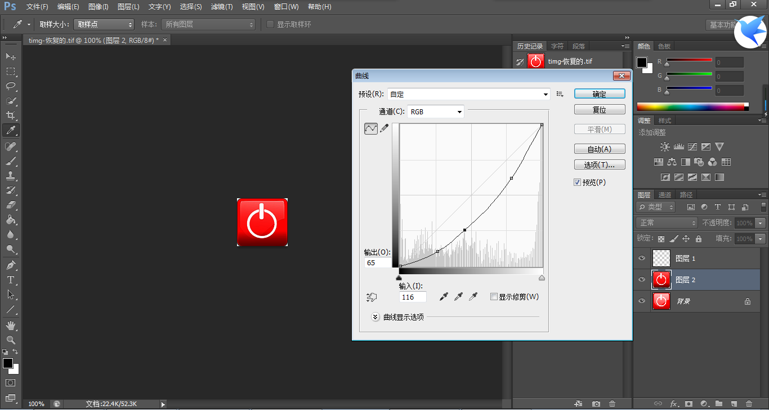The height and width of the screenshot is (410, 769).
Task: Select the Move tool
Action: click(x=11, y=57)
